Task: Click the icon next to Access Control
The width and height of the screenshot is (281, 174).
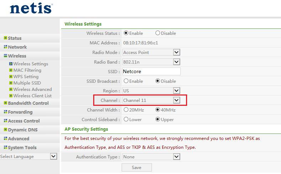Action: (x=5, y=121)
